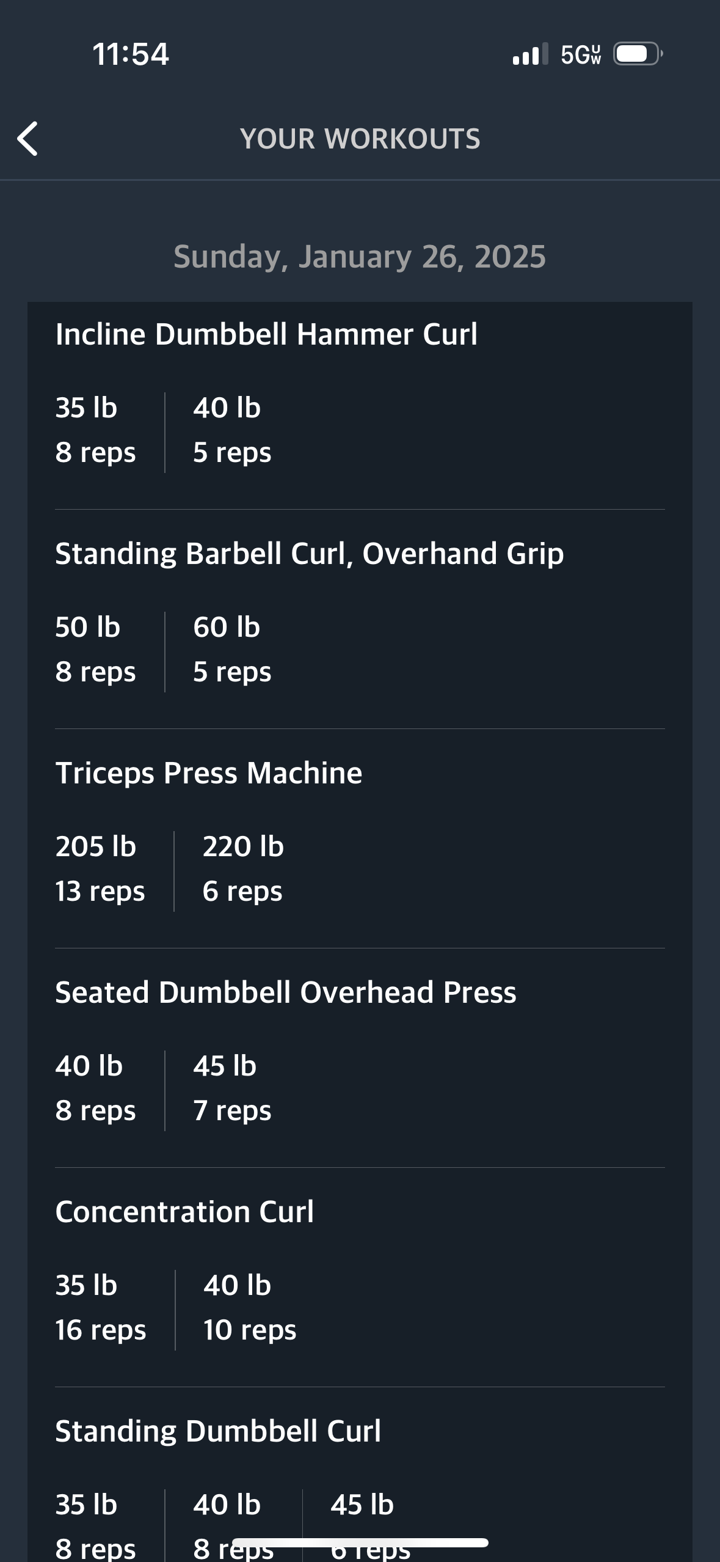The height and width of the screenshot is (1562, 720).
Task: Open the Seated Dumbbell Overhead Press exercise
Action: click(286, 992)
